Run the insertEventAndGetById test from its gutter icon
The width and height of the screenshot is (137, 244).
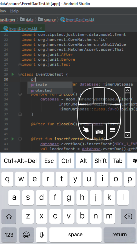pos(13,139)
